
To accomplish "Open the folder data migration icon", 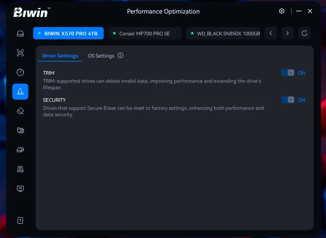I will (20, 130).
